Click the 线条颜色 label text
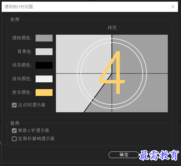This screenshot has height=166, width=181. point(22,65)
